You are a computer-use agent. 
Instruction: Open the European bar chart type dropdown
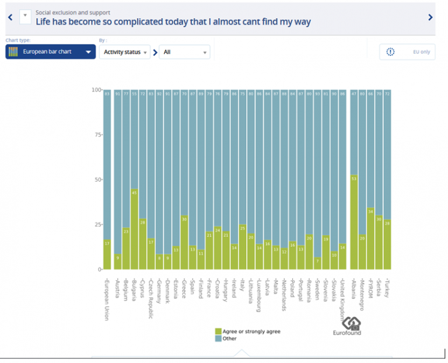click(x=50, y=52)
